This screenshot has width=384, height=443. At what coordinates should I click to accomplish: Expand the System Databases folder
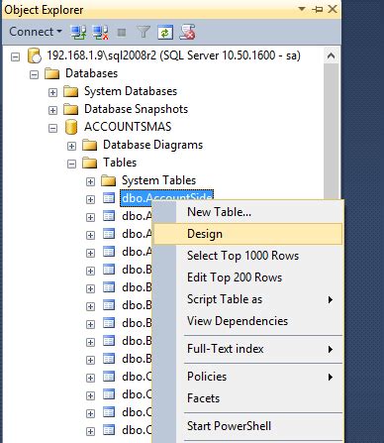click(x=52, y=92)
